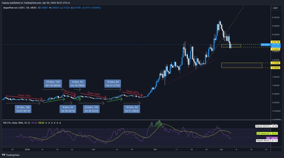The width and height of the screenshot is (284, 158).
Task: Click the Regular Bullish RSI label
Action: tap(262, 141)
